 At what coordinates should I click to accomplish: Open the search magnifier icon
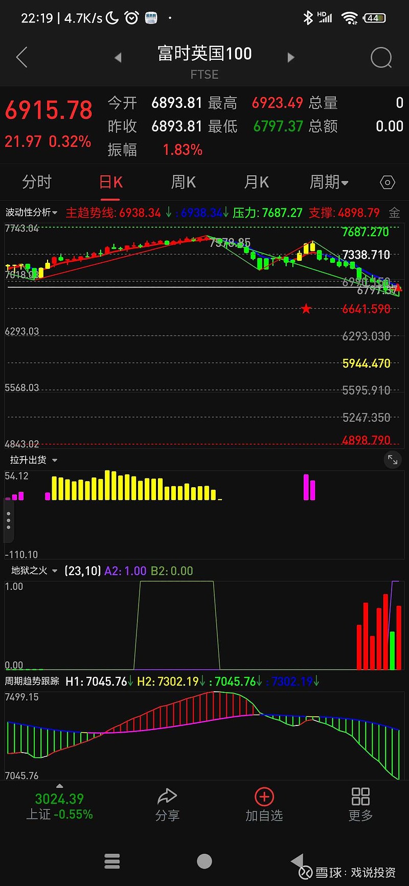pyautogui.click(x=381, y=58)
